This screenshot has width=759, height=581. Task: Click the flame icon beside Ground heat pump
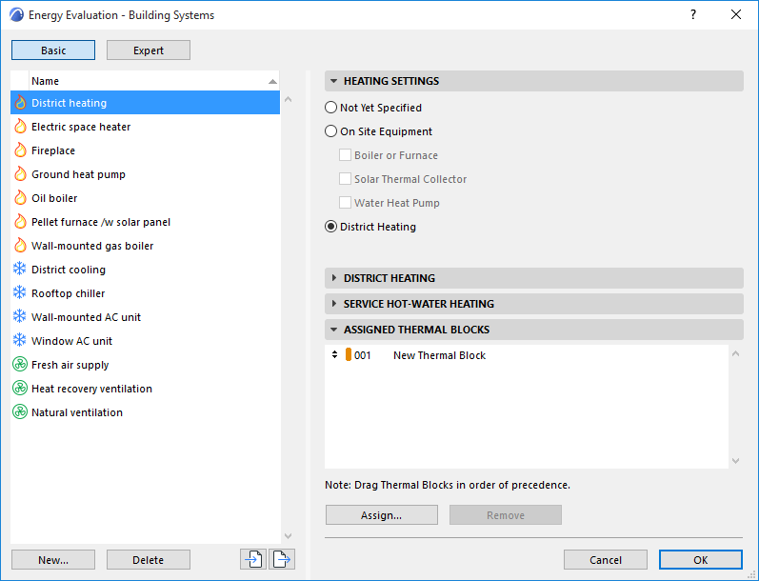20,173
